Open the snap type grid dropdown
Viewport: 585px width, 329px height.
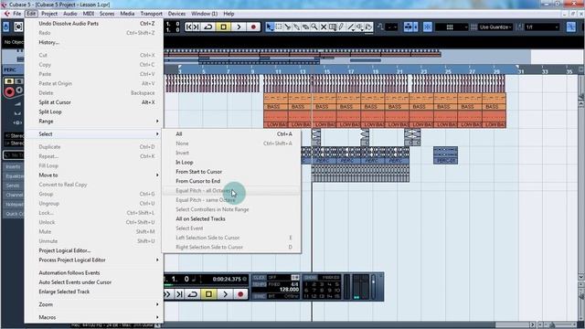tap(452, 27)
